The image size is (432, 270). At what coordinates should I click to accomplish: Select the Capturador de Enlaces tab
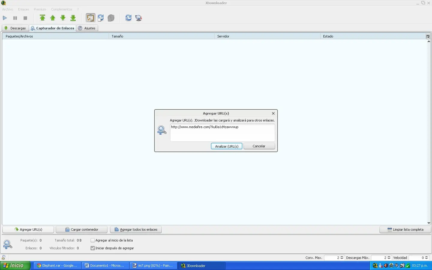pyautogui.click(x=52, y=28)
